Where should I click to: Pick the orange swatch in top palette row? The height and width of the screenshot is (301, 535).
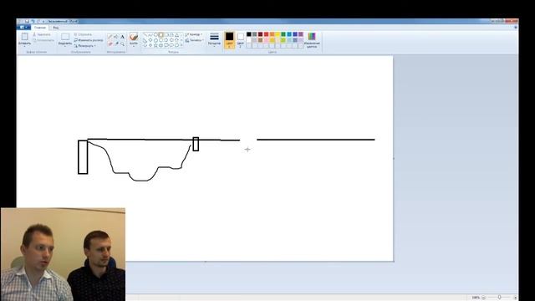coord(272,34)
